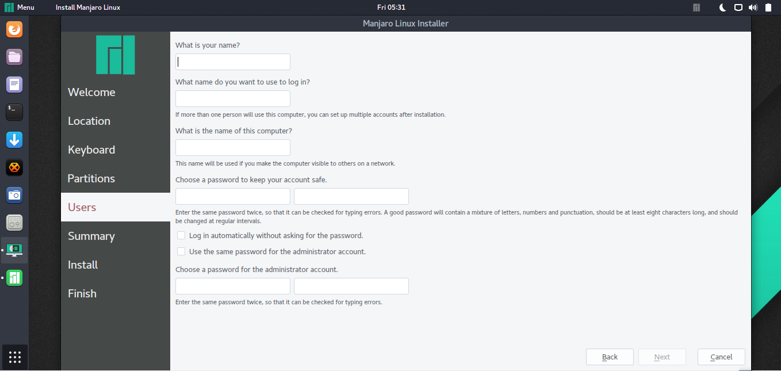The height and width of the screenshot is (371, 781).
Task: Check use same password for administrator
Action: 181,251
